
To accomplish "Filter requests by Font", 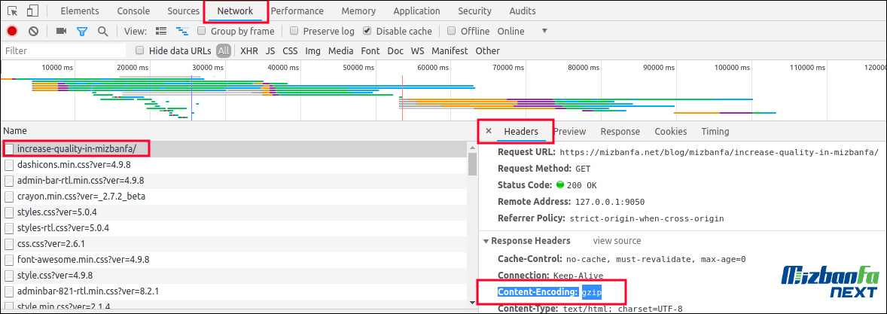I will pyautogui.click(x=370, y=51).
